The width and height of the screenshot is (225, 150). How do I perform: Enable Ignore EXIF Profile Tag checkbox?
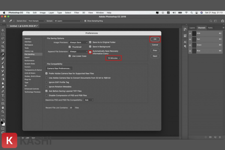pos(46,82)
